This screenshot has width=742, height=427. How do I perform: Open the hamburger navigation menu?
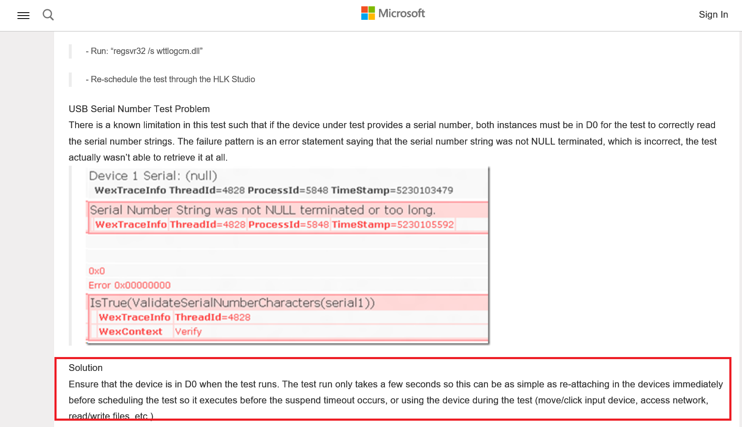point(23,16)
